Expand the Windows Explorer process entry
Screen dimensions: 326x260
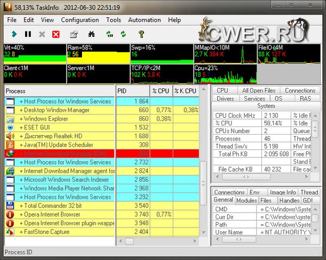(22, 119)
